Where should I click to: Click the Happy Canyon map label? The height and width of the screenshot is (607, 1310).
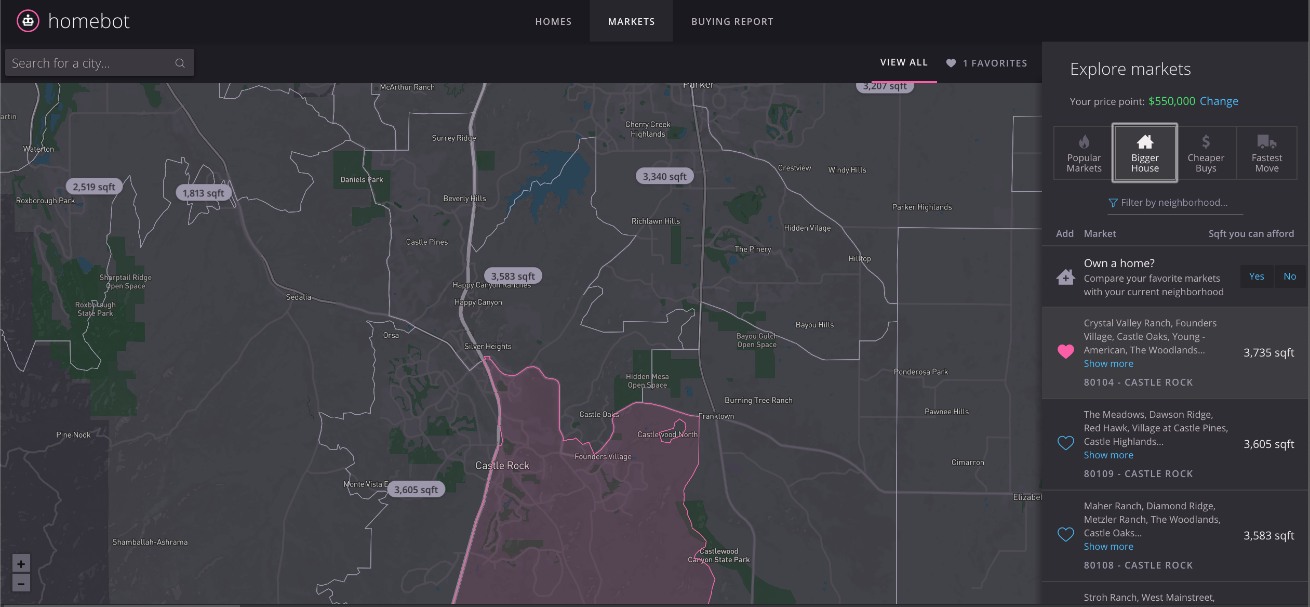pyautogui.click(x=478, y=302)
